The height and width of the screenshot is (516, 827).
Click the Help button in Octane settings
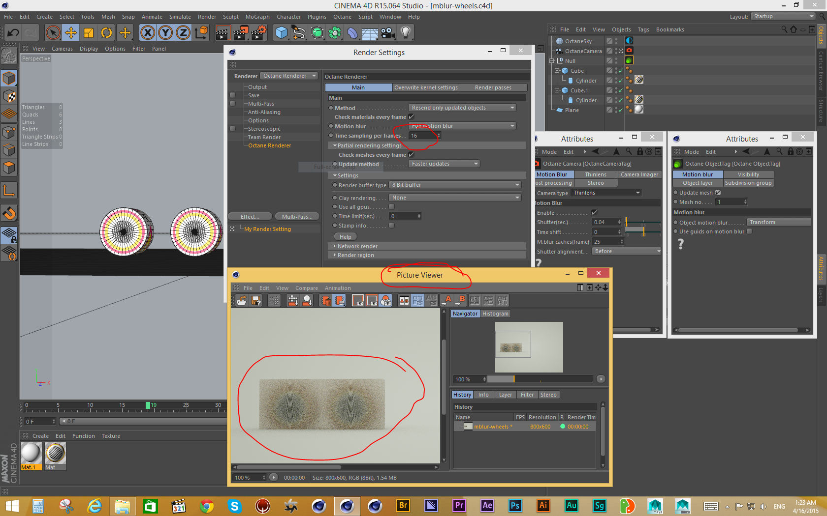[x=345, y=237]
